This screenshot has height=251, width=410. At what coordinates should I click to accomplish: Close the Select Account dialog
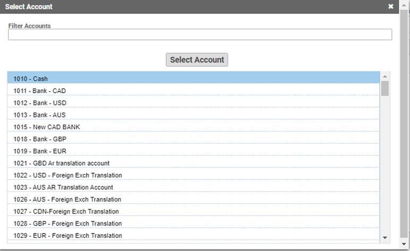tap(391, 7)
